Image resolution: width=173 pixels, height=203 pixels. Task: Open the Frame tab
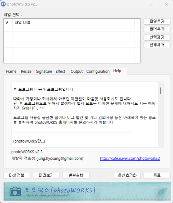coord(11,71)
